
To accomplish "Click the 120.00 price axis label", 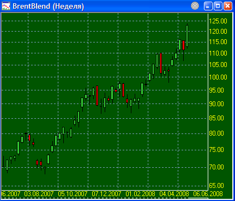I will [218, 32].
